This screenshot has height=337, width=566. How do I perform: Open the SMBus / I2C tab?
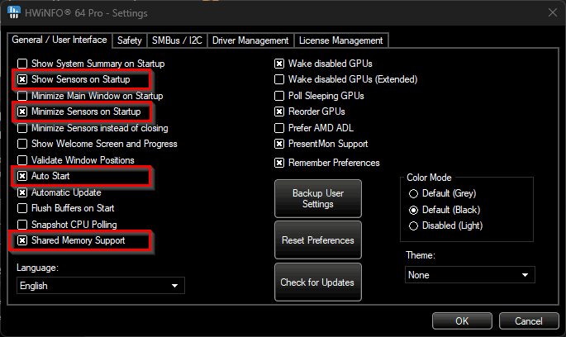(x=177, y=40)
